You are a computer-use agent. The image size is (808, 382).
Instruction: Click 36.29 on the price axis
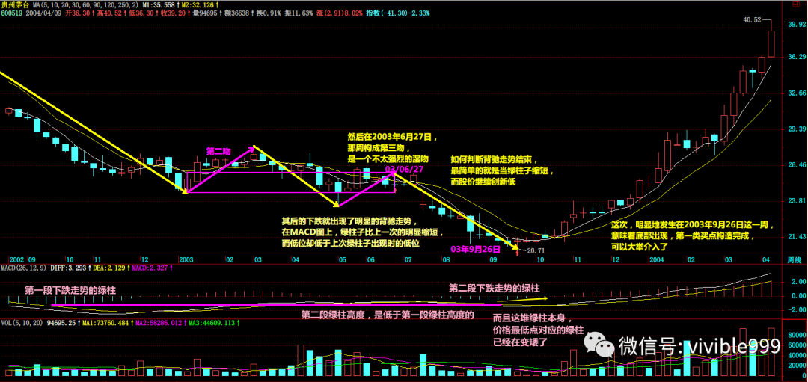[x=796, y=57]
